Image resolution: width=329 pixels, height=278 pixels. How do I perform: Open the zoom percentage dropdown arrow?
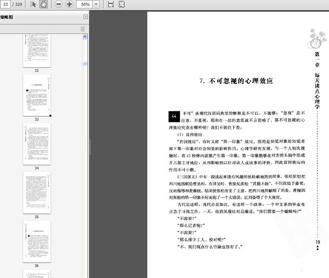tap(96, 4)
